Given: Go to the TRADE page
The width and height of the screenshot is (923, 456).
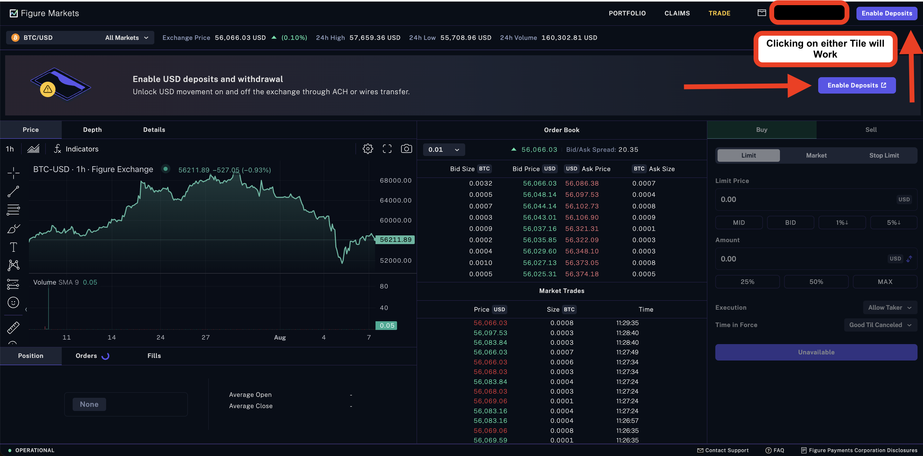Looking at the screenshot, I should [719, 13].
